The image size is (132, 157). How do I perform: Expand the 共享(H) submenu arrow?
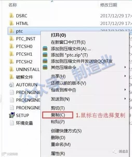coord(125,76)
